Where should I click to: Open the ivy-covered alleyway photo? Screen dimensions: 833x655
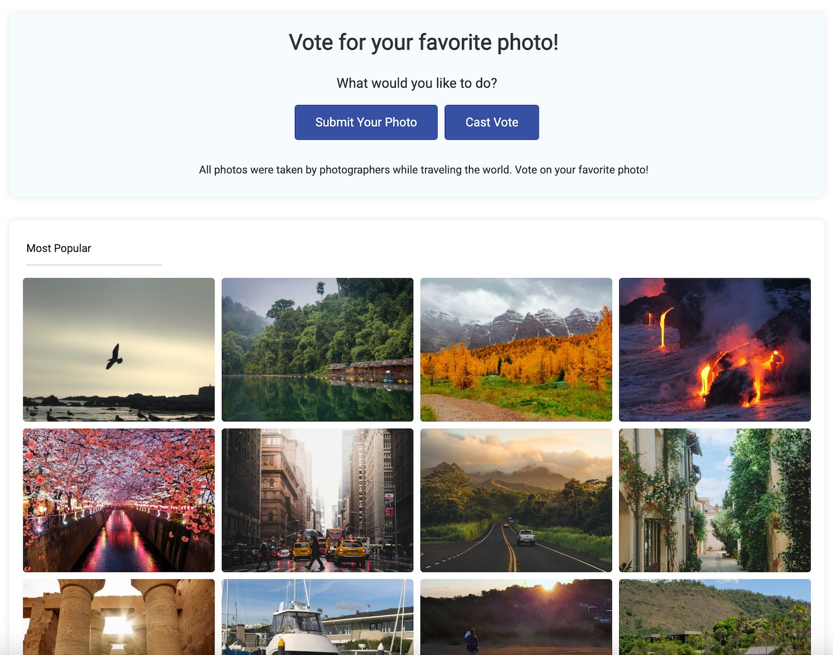pos(715,500)
